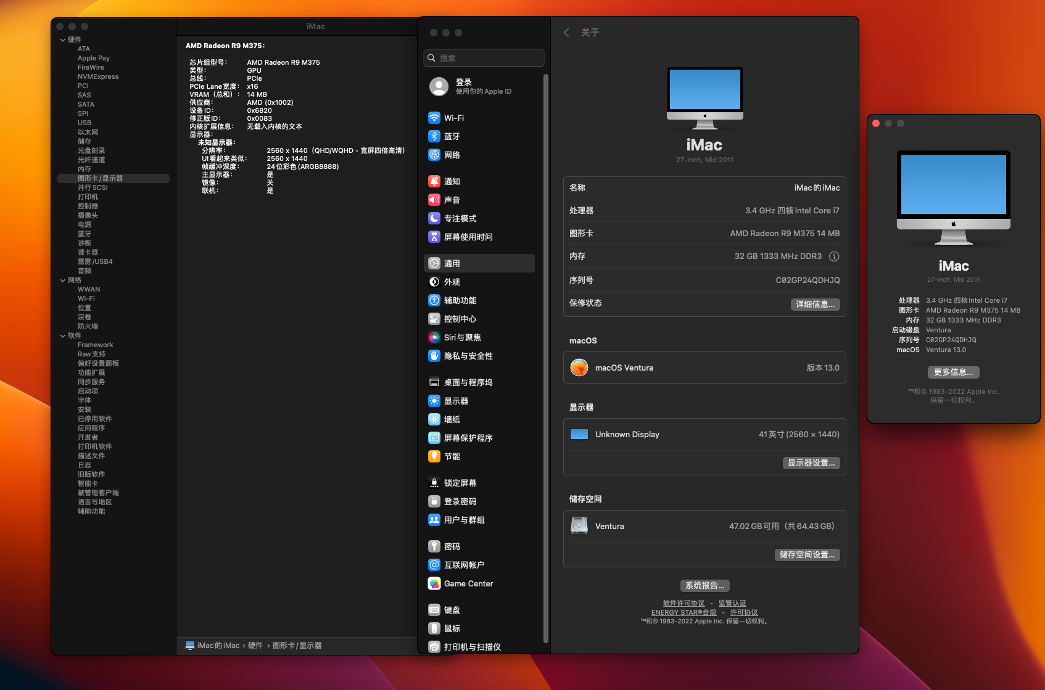Open Privacy & Security (隐私与安全性) hand icon
The width and height of the screenshot is (1045, 690).
434,356
